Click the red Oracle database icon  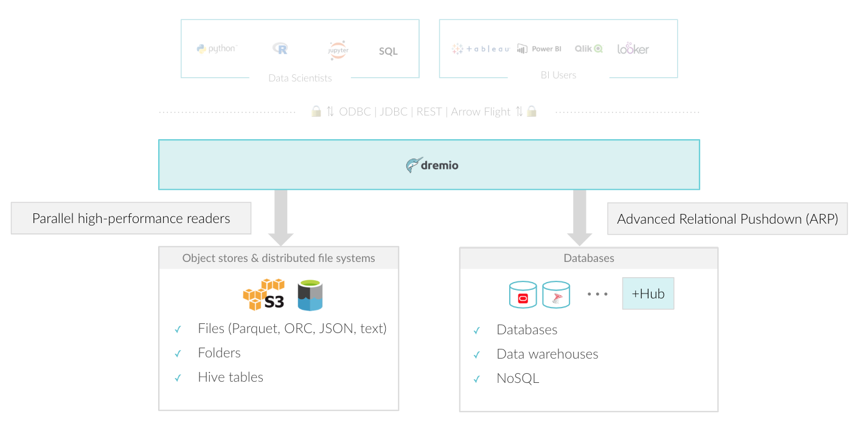coord(523,295)
